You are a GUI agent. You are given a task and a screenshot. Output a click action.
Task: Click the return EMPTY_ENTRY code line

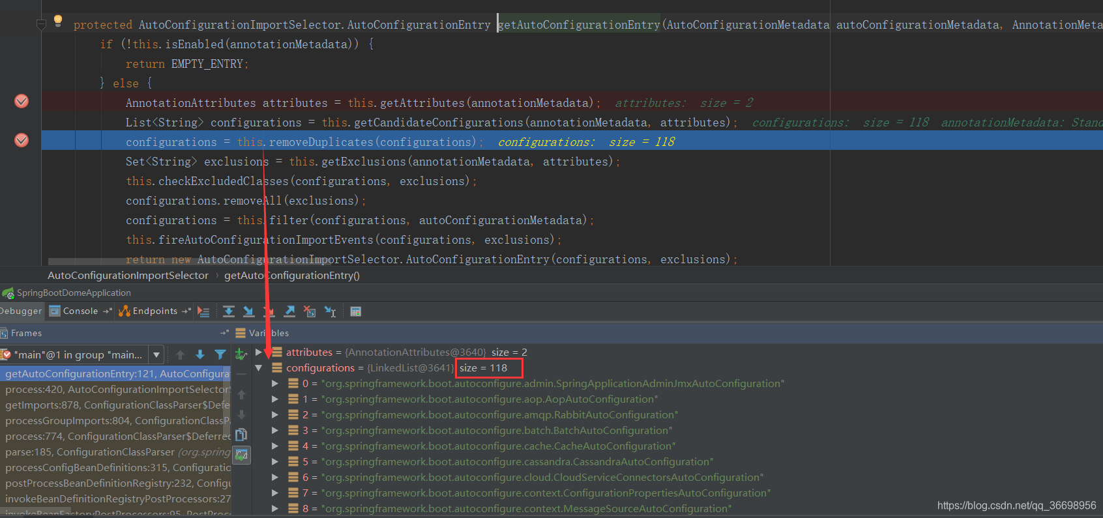pyautogui.click(x=187, y=64)
